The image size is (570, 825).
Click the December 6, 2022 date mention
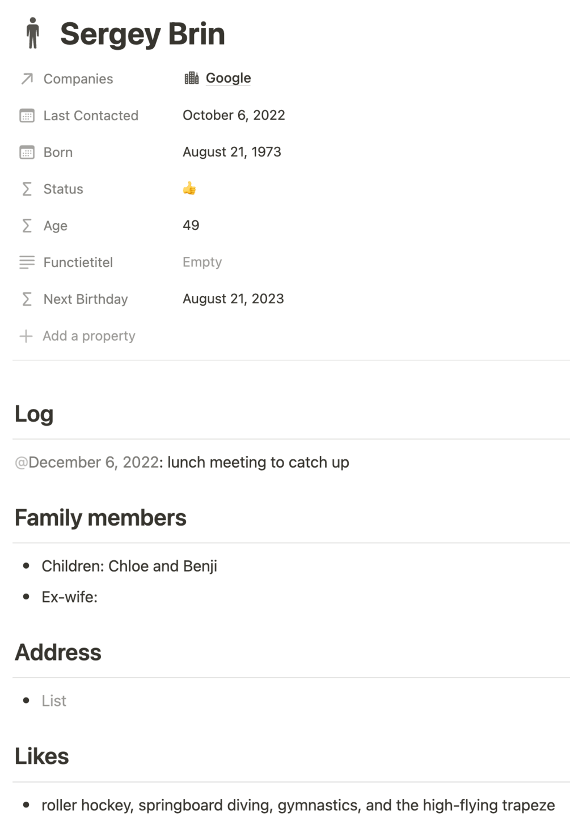coord(88,462)
